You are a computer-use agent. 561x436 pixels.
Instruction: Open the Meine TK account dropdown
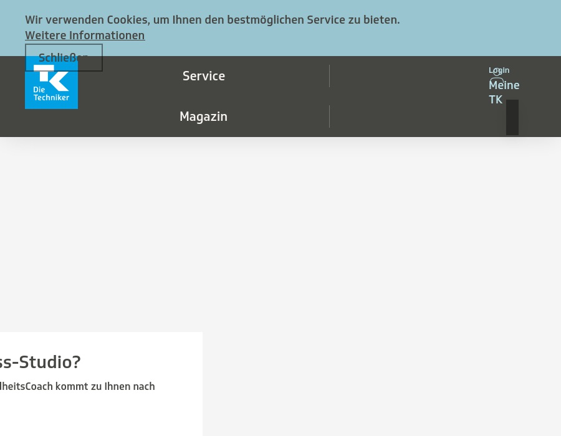(x=504, y=92)
